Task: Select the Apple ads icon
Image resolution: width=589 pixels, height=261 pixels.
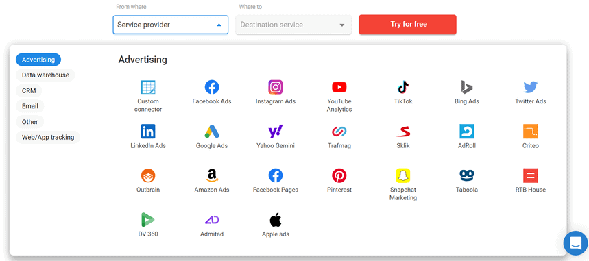Action: pyautogui.click(x=276, y=220)
